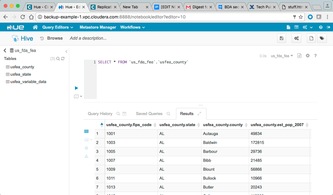Open the Query Editors menu
The height and width of the screenshot is (195, 333).
coord(58,27)
